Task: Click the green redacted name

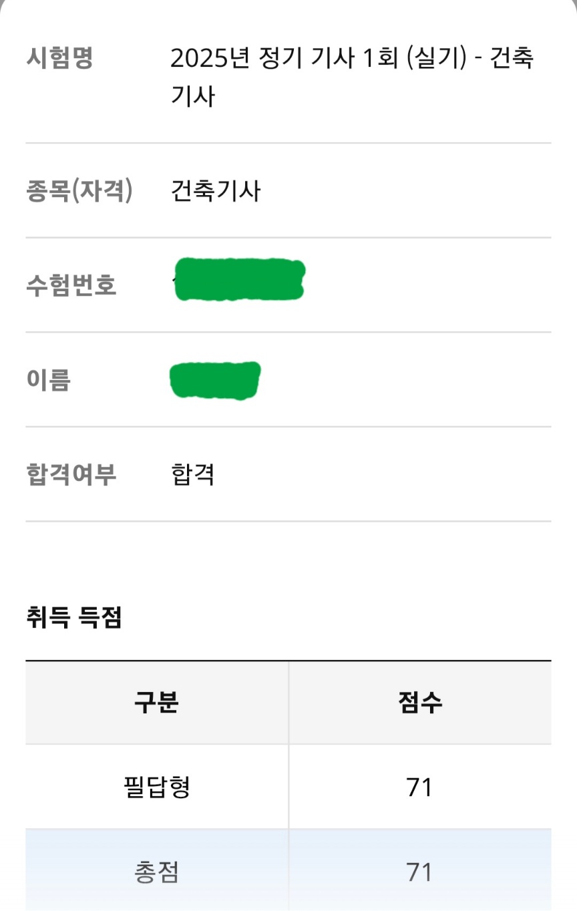Action: click(x=215, y=380)
